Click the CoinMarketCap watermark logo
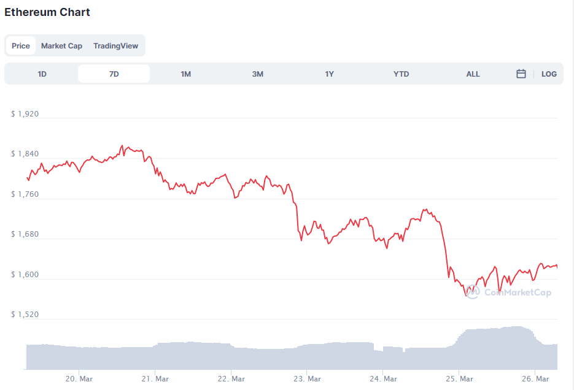The height and width of the screenshot is (390, 574). click(x=508, y=292)
